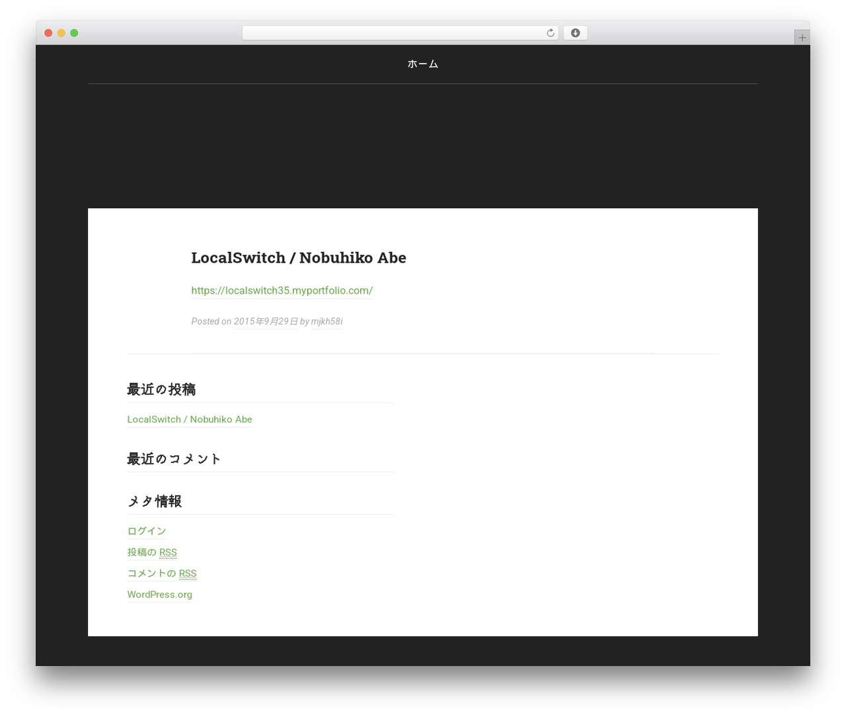This screenshot has width=846, height=717.
Task: Open recent post LocalSwitch / Nobuhiko Abe in sidebar
Action: pos(190,419)
